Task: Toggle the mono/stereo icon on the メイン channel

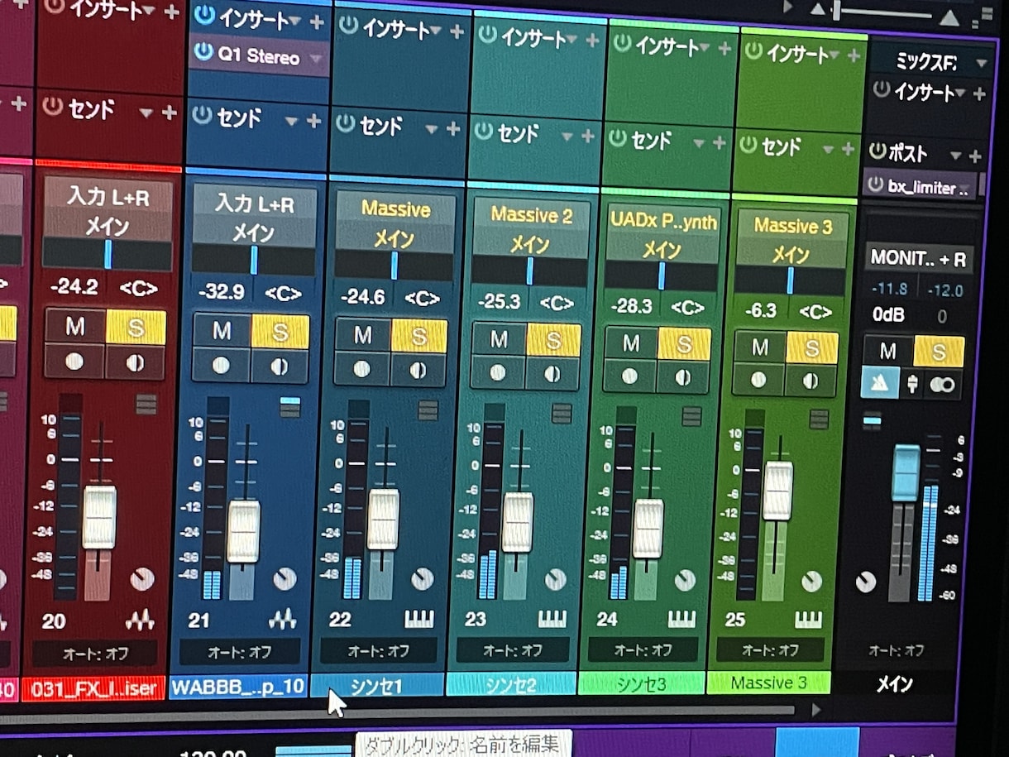Action: pos(943,386)
